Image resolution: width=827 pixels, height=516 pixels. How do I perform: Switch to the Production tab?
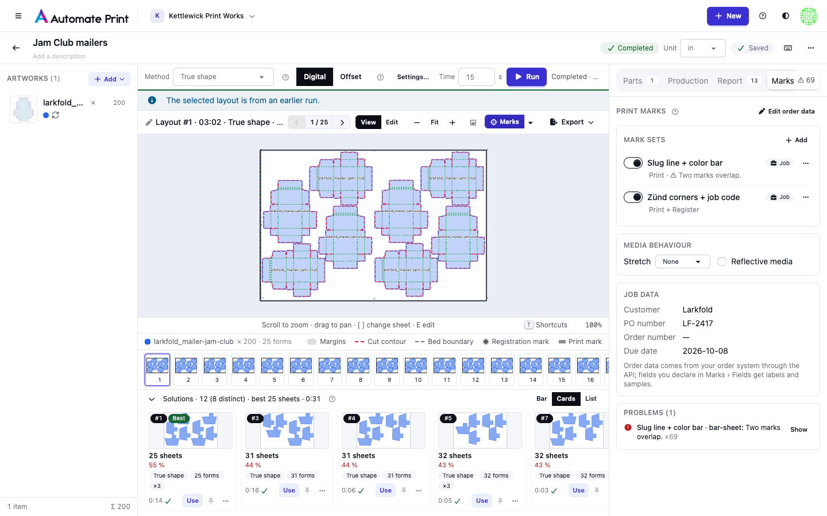[688, 81]
